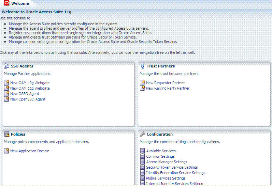Click the SSO Agents satellite icon
Viewport: 272px width, 186px height.
pos(6,66)
